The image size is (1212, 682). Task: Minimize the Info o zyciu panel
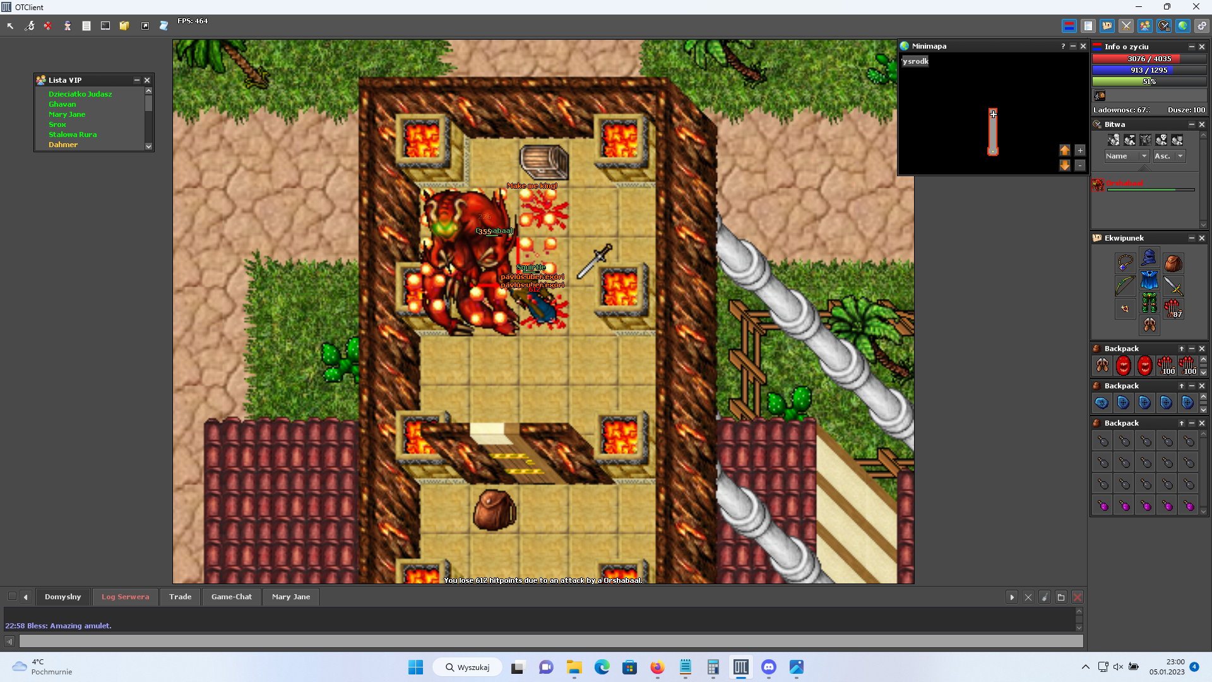[x=1192, y=47]
